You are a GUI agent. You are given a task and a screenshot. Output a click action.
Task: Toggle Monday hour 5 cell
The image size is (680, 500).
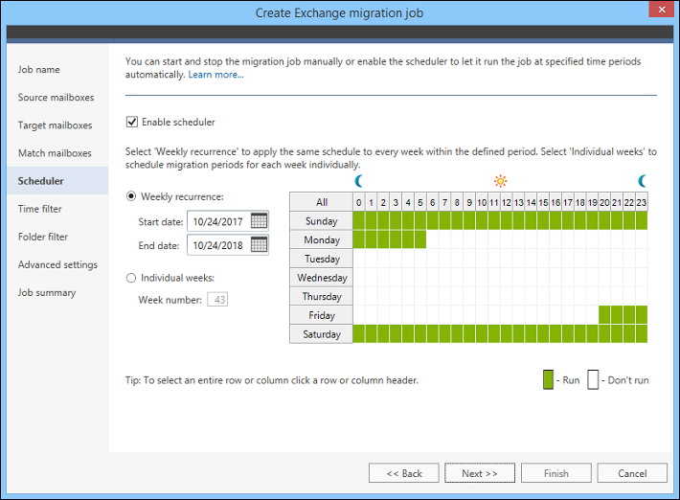tap(420, 239)
